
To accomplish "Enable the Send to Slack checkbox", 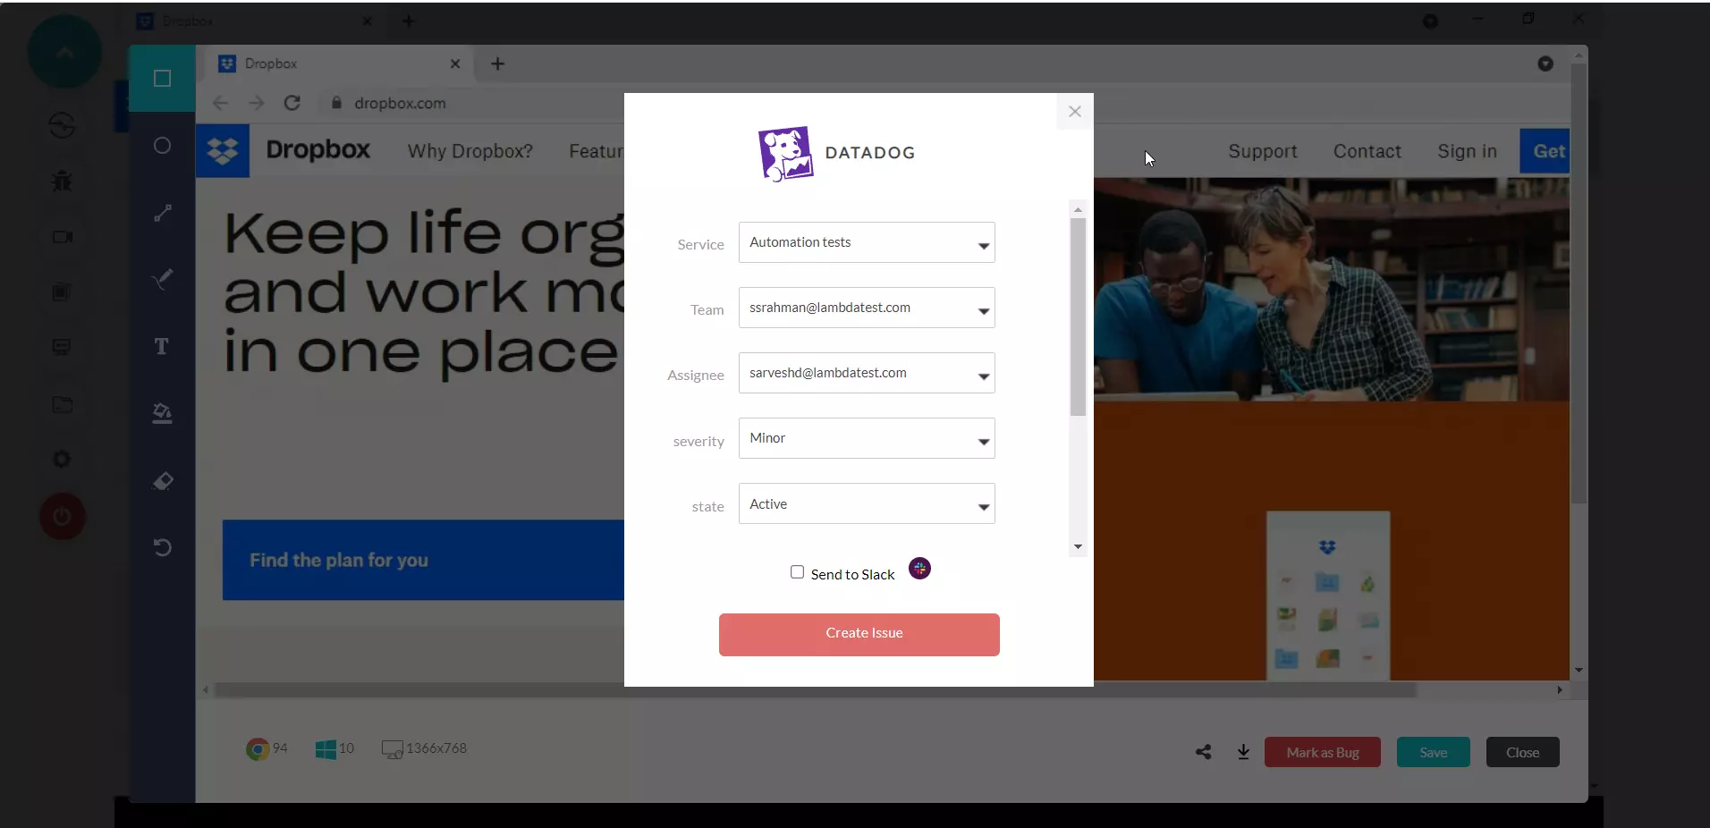I will [x=797, y=572].
